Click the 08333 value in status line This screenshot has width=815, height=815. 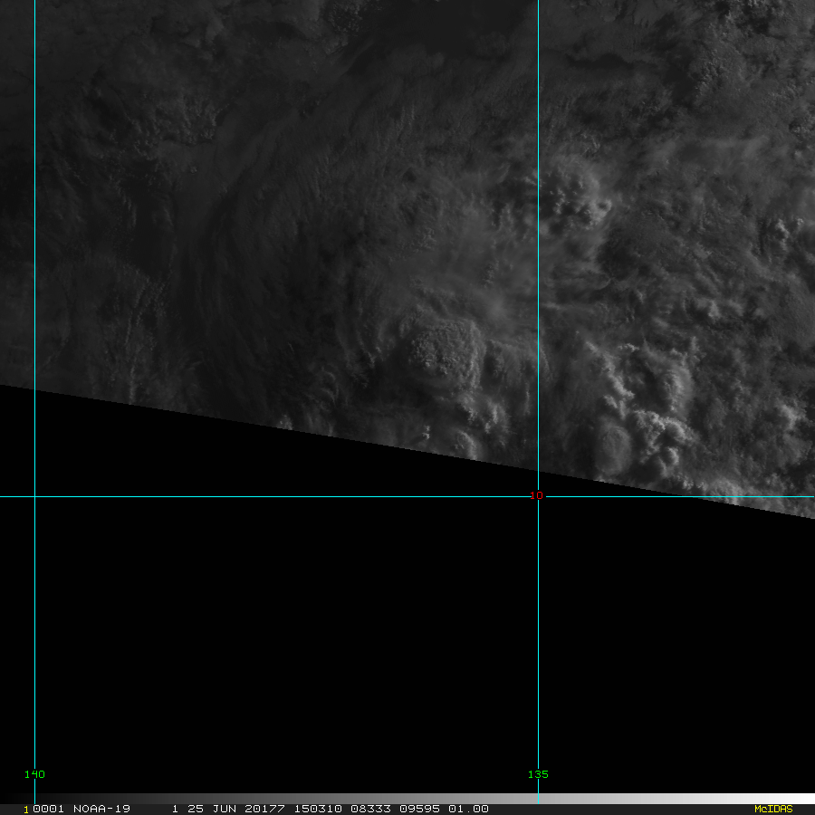click(x=371, y=809)
